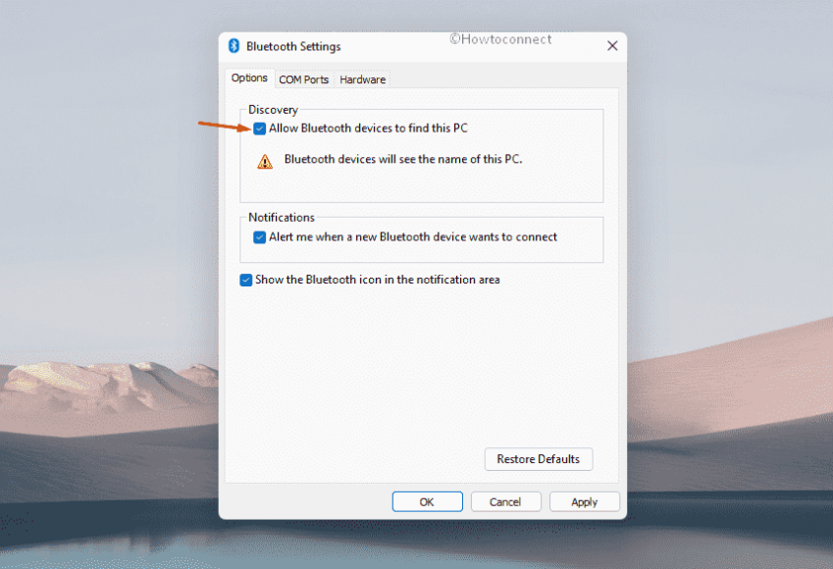Confirm changes with the OK button
The width and height of the screenshot is (833, 569).
pos(427,501)
